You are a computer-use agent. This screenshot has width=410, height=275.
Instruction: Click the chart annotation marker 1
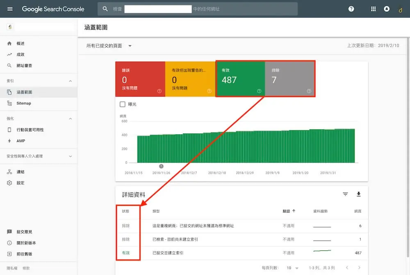(x=161, y=166)
